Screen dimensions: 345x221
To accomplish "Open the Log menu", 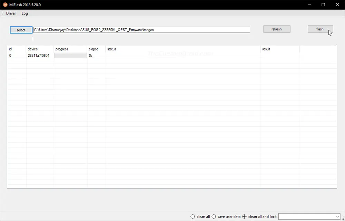I will pyautogui.click(x=25, y=13).
